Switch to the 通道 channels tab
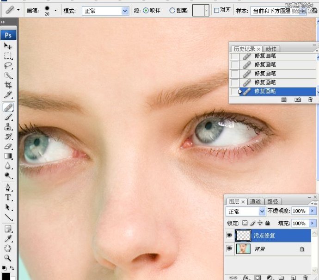This screenshot has height=280, width=319. [x=255, y=202]
